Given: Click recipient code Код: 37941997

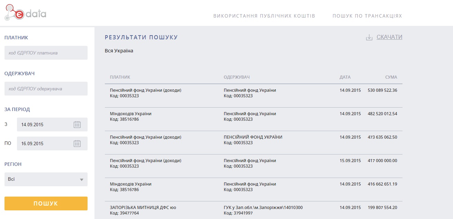Looking at the screenshot, I should (x=238, y=213).
